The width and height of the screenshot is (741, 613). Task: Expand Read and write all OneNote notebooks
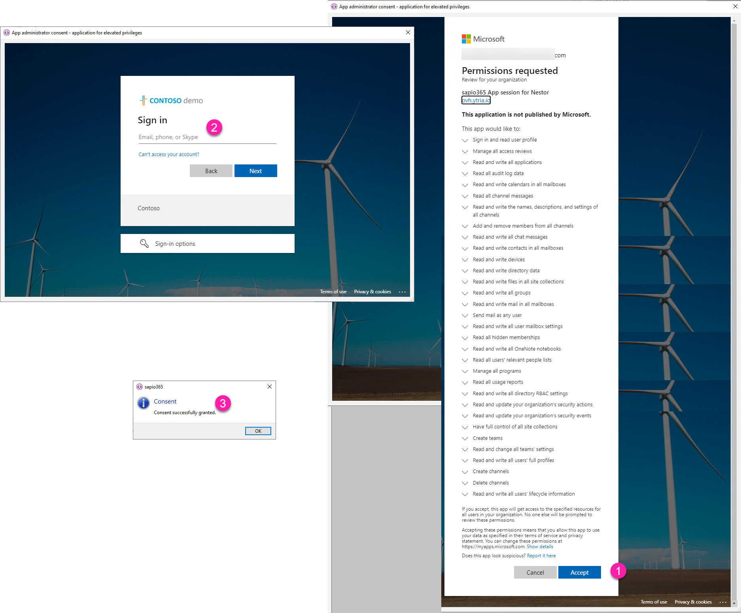(x=465, y=349)
